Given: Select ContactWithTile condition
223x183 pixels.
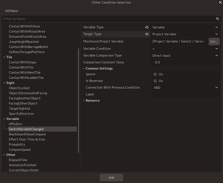Looking at the screenshot, I should (21, 67).
